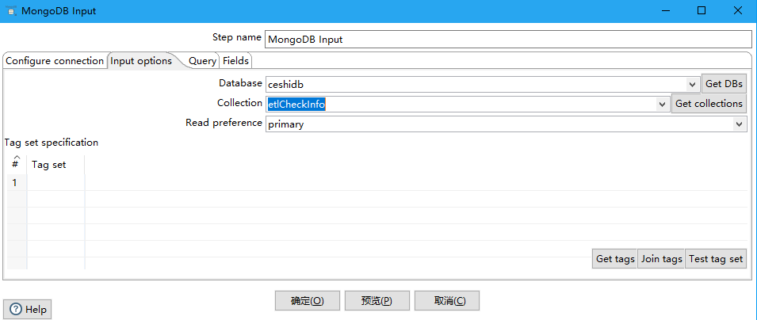The height and width of the screenshot is (320, 757).
Task: Open the Fields tab
Action: (235, 61)
